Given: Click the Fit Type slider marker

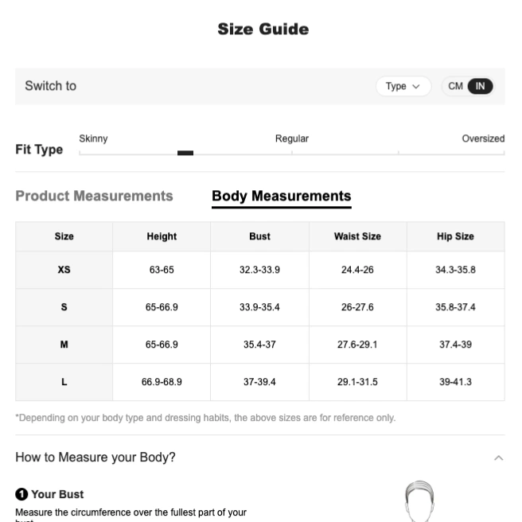Looking at the screenshot, I should click(185, 153).
